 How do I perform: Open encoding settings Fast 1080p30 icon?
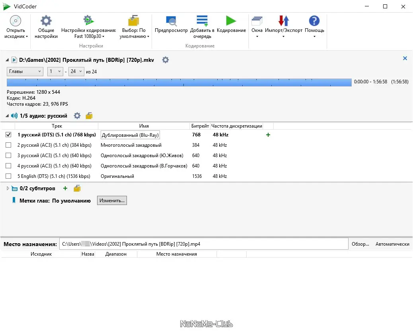(88, 20)
